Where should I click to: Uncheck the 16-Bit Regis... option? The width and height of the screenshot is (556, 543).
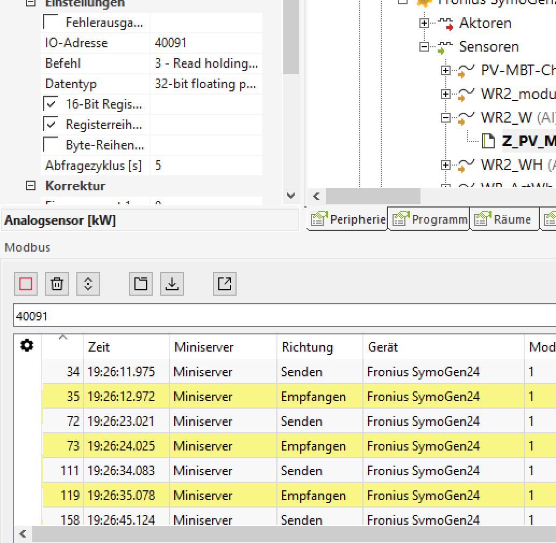51,104
